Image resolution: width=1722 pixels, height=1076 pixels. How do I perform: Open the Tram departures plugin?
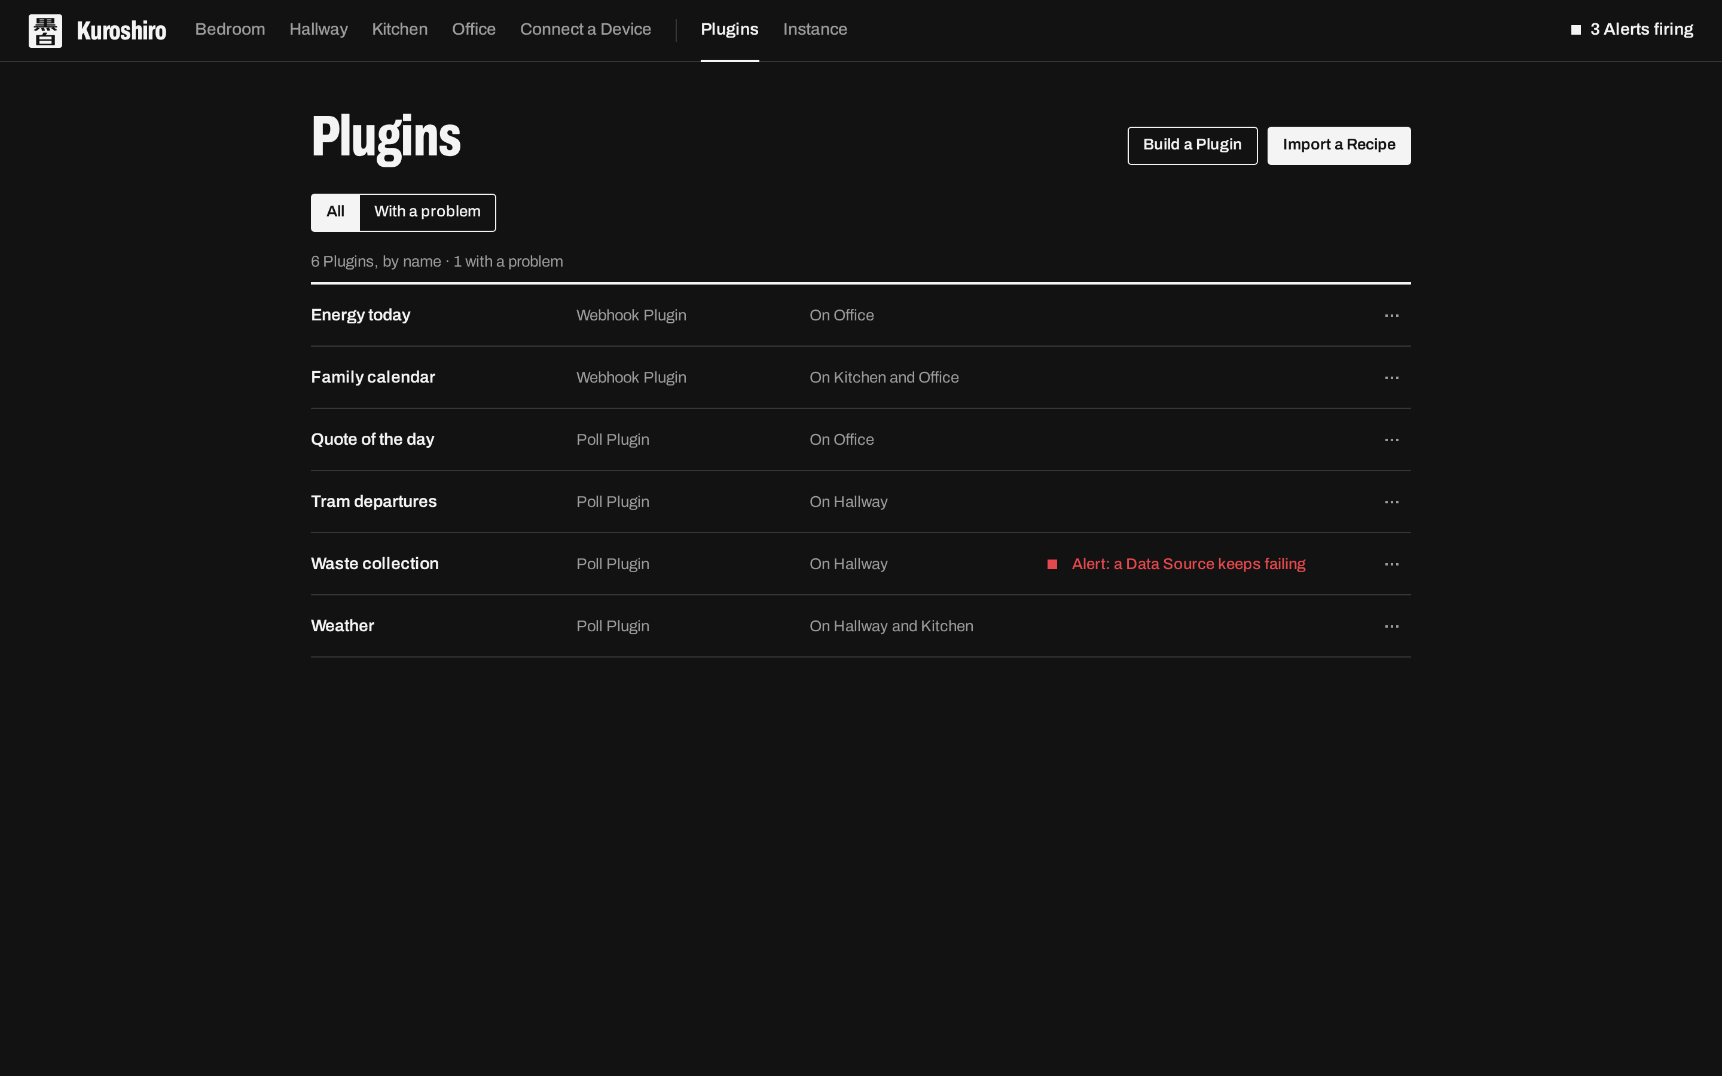click(x=374, y=502)
